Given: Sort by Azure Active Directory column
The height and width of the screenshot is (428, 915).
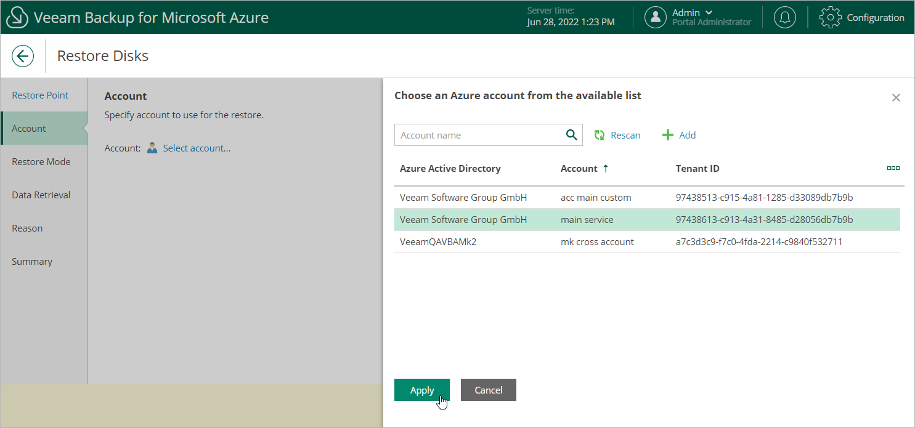Looking at the screenshot, I should pyautogui.click(x=450, y=168).
